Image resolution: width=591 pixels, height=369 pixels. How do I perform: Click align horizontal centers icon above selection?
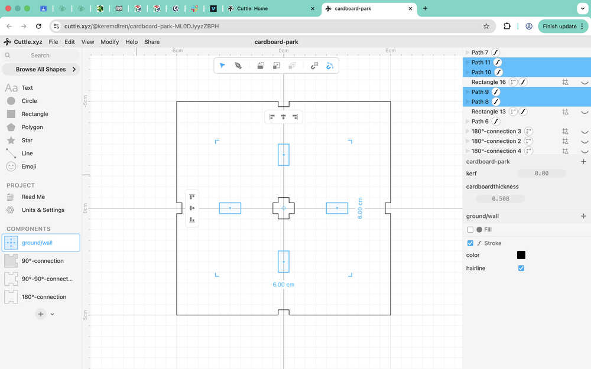283,117
